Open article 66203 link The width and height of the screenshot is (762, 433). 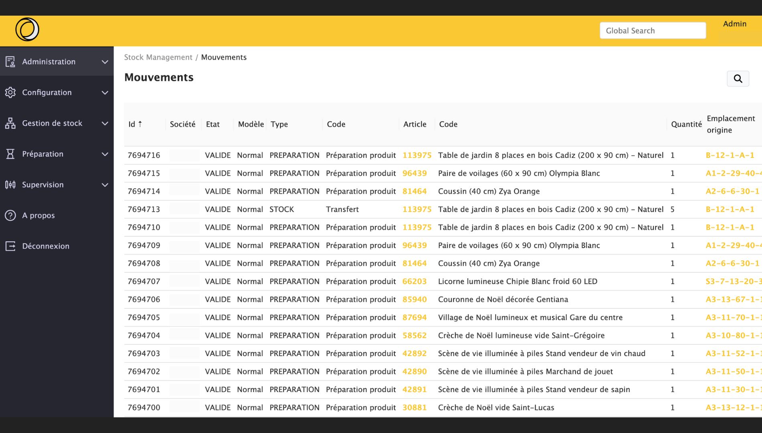[415, 281]
